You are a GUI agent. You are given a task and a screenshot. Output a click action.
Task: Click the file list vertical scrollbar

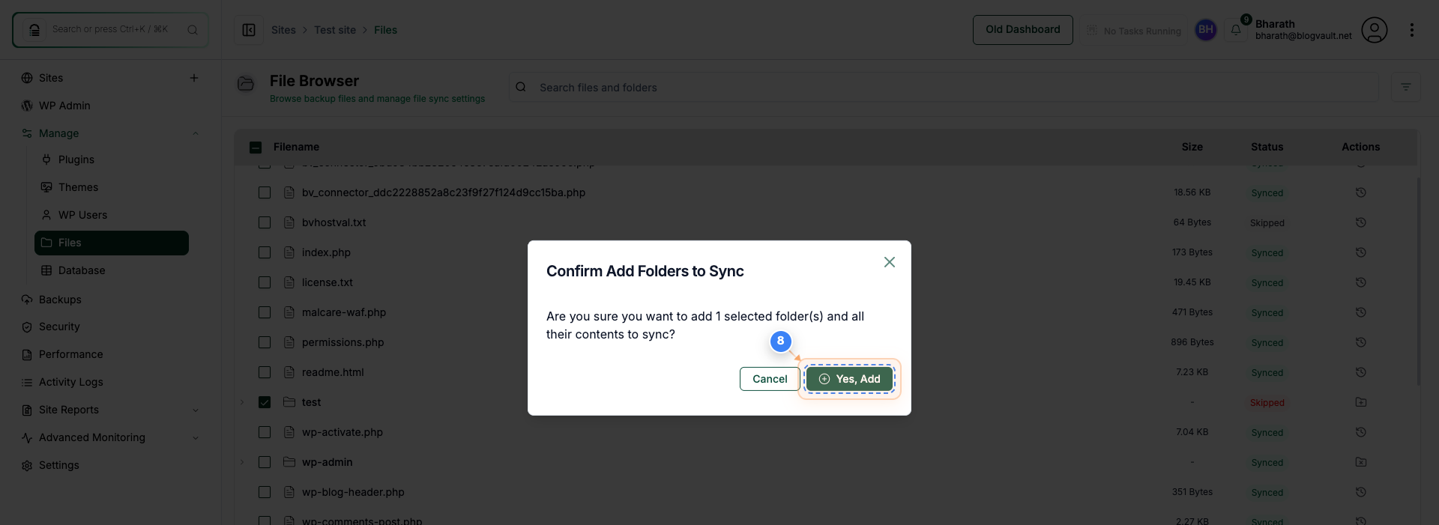[x=1419, y=281]
